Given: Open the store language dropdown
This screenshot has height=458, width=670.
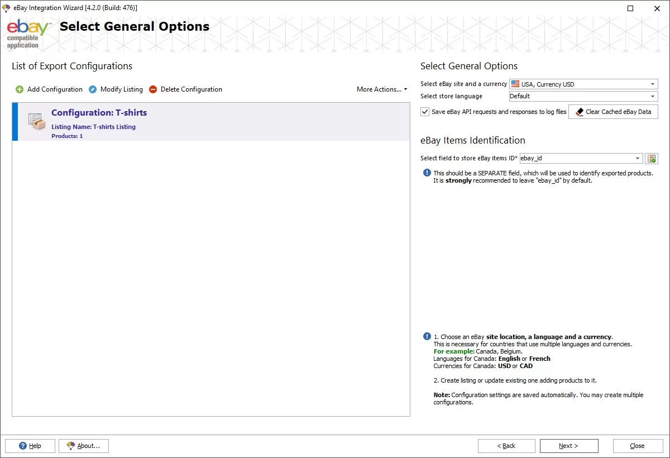Looking at the screenshot, I should click(653, 96).
